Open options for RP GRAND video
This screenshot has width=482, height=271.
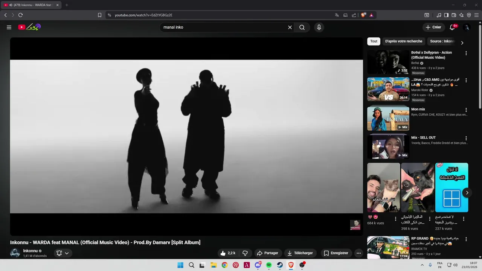(466, 239)
